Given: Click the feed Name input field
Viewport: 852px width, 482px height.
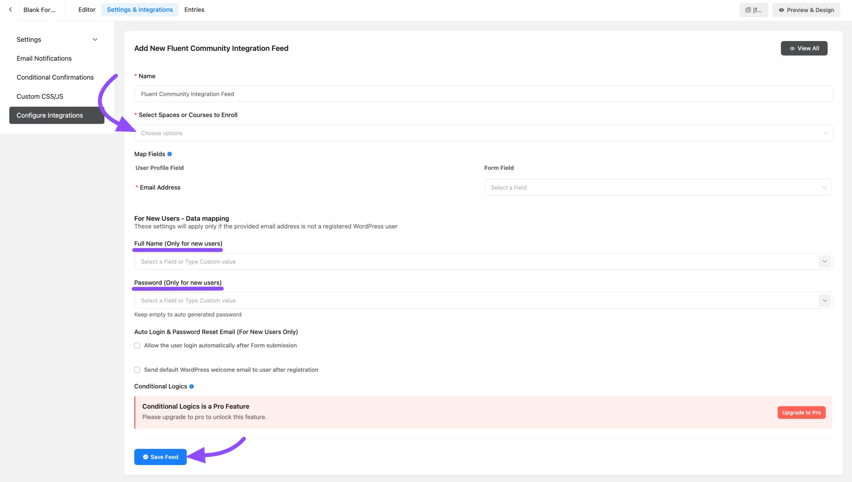Looking at the screenshot, I should [x=483, y=94].
